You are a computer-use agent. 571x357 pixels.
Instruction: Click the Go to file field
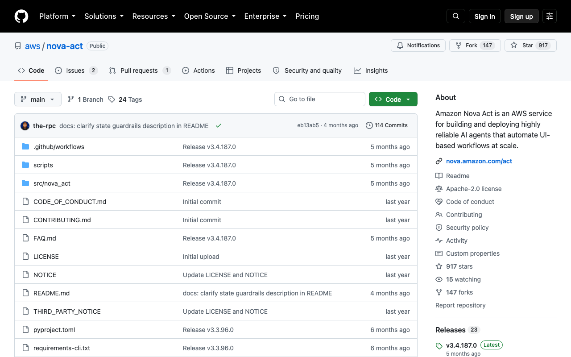(320, 99)
